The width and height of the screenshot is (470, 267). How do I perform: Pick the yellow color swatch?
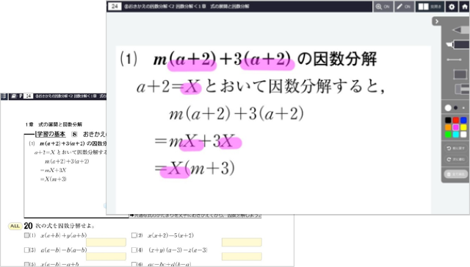click(x=463, y=127)
